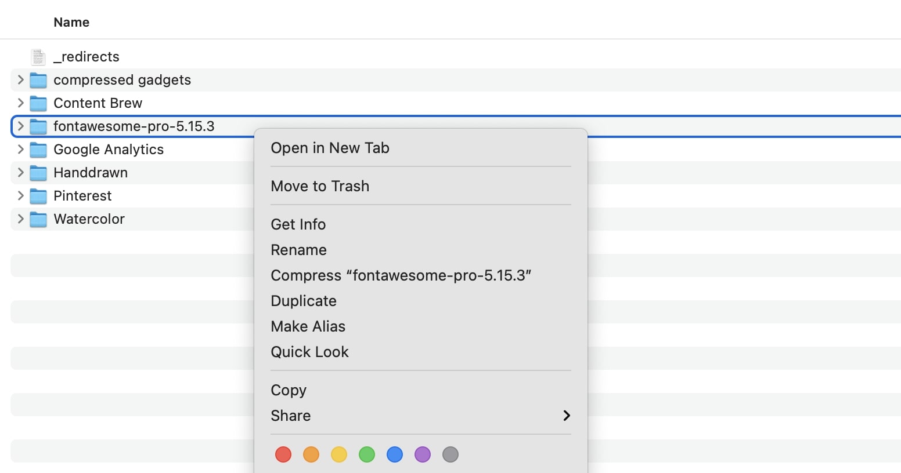Viewport: 901px width, 473px height.
Task: Expand the Pinterest folder
Action: pos(20,196)
